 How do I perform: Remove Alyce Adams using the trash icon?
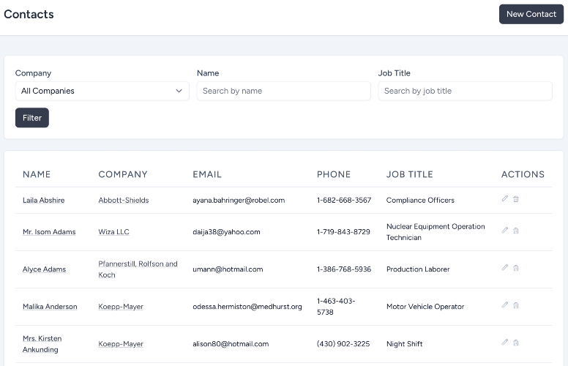[x=516, y=268]
